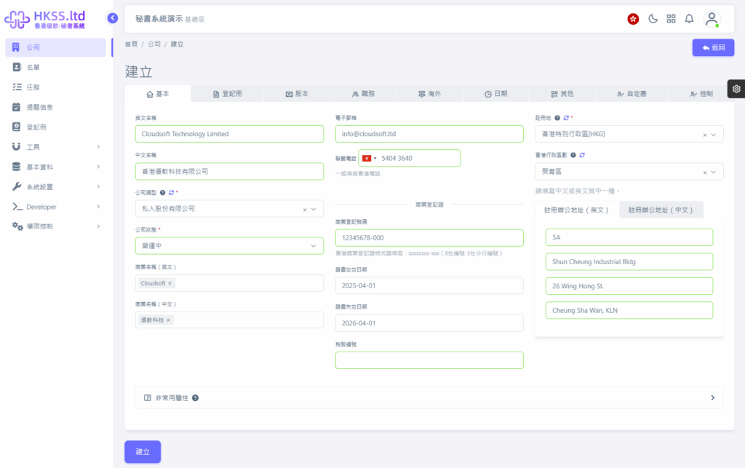Click the Shun Cheung Industrial Bldg field

point(629,262)
